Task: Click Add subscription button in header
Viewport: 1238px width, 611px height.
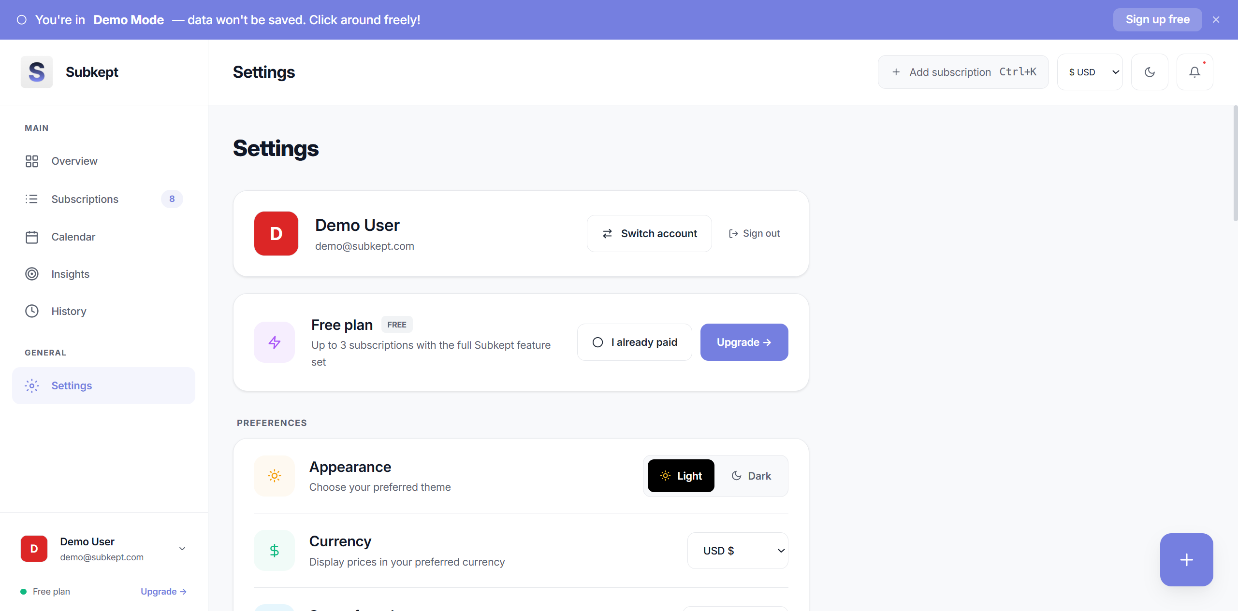Action: click(x=963, y=72)
